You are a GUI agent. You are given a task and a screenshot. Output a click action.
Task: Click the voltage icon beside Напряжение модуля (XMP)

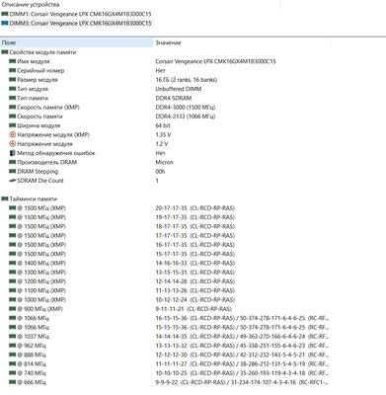(x=12, y=134)
